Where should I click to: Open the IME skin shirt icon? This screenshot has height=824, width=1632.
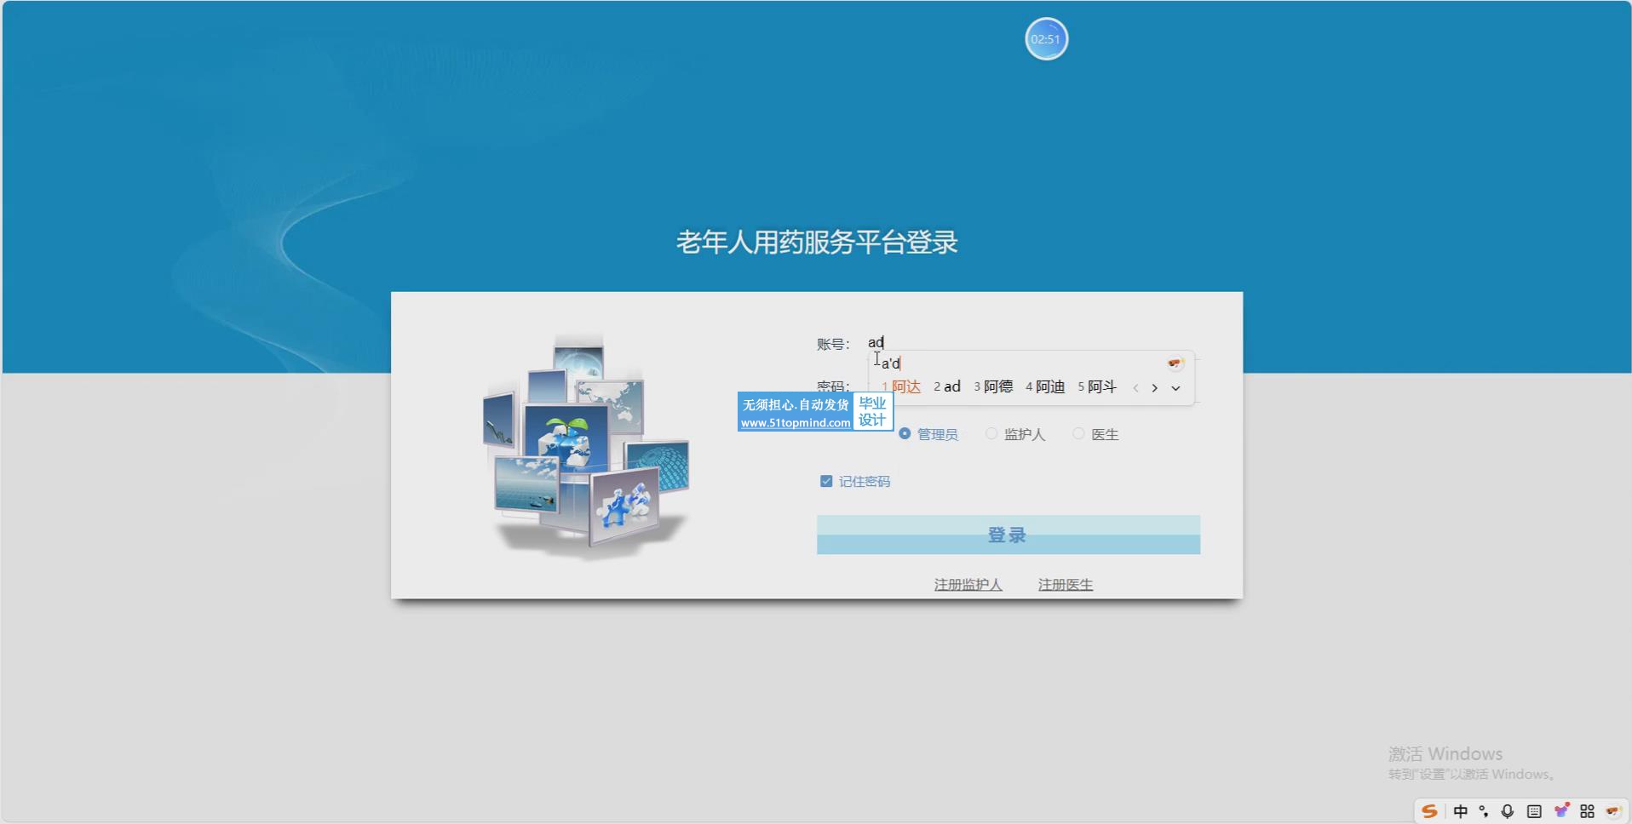[x=1561, y=811]
